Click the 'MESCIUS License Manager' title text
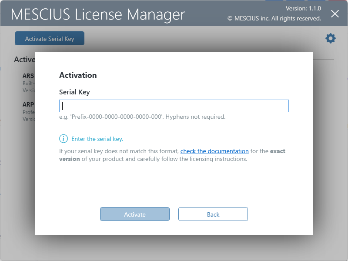Screen dimensions: 348x261 point(98,14)
